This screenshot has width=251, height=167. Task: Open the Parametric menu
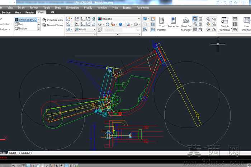(143, 8)
